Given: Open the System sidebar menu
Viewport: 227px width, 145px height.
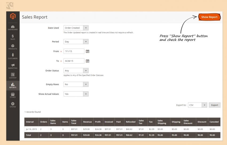Looking at the screenshot, I should click(x=13, y=105).
